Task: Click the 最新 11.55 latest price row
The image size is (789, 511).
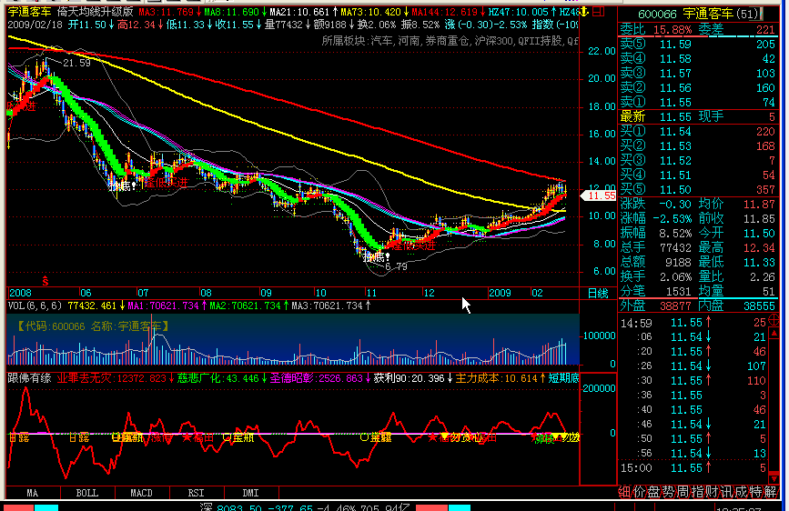Action: coord(655,117)
